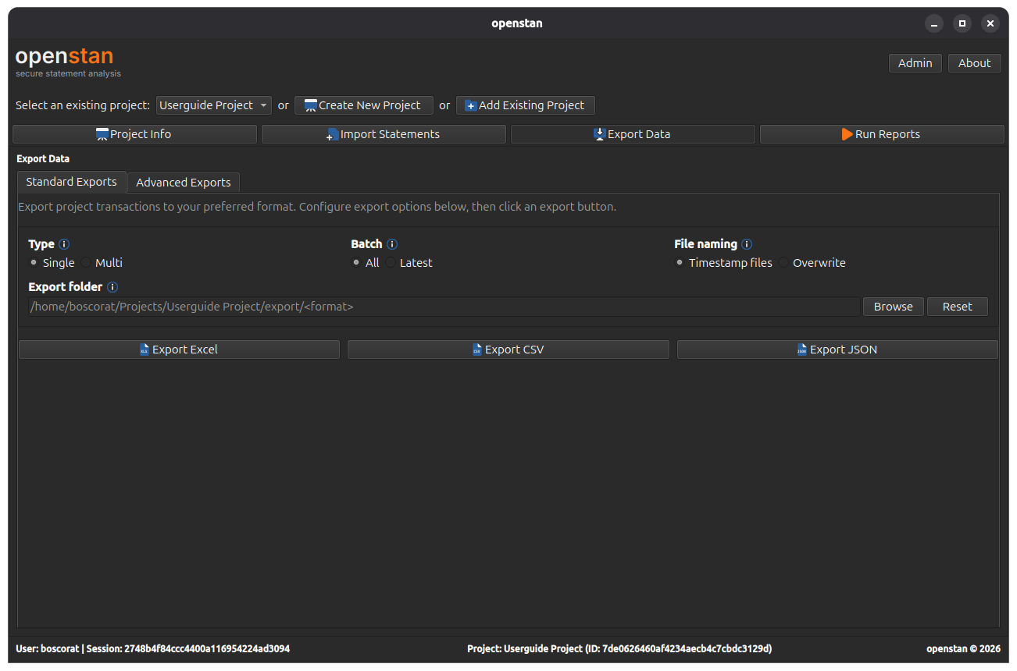Open Run Reports section
The width and height of the screenshot is (1017, 671).
coord(882,134)
